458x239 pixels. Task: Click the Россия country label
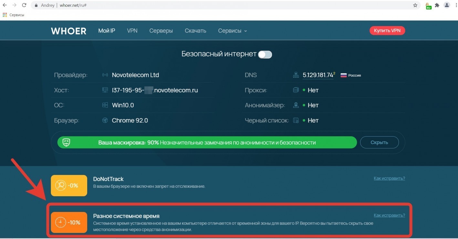355,75
